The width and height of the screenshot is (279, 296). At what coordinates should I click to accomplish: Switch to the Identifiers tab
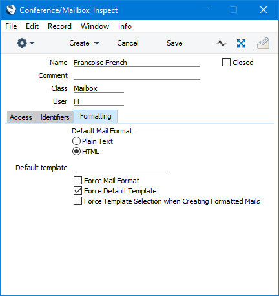coord(55,117)
